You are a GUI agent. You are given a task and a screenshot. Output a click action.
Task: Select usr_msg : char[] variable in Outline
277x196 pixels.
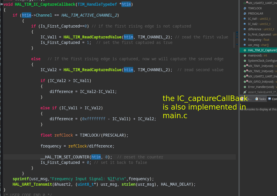coord(258,45)
